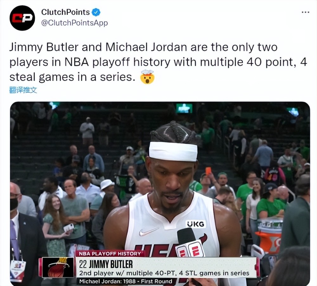This screenshot has width=317, height=286.
Task: Click the orange Gatorade cooler
Action: tap(269, 235)
